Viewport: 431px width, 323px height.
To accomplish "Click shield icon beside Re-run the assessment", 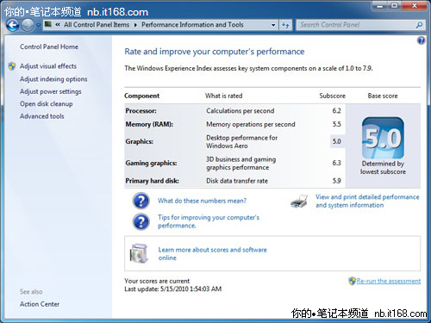I will 352,281.
